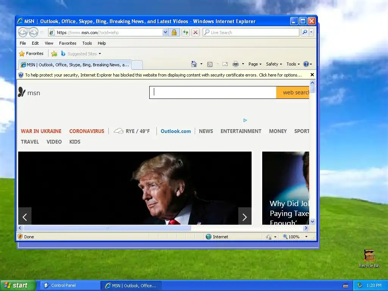The height and width of the screenshot is (291, 388).
Task: Click the orange web search button
Action: click(x=293, y=92)
